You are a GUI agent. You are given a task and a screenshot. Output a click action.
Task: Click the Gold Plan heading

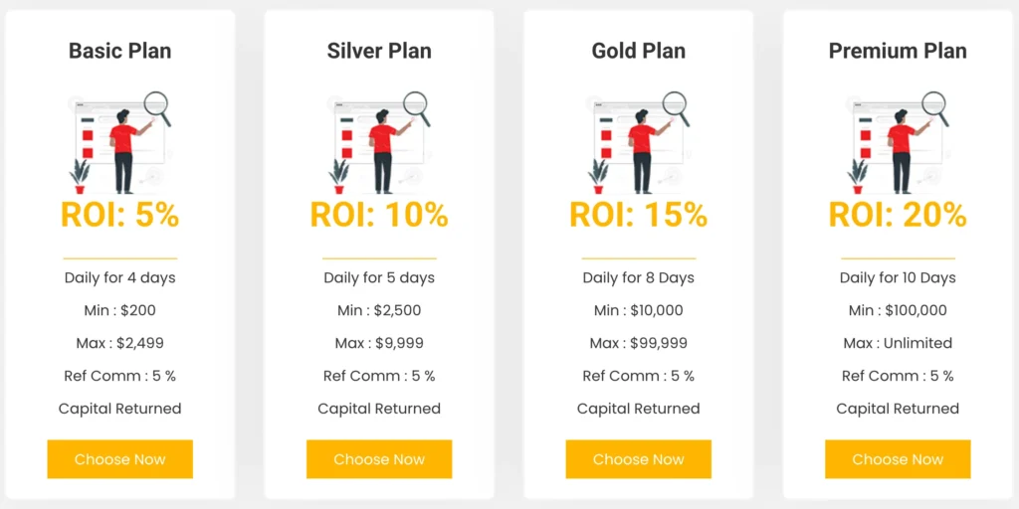click(x=639, y=51)
